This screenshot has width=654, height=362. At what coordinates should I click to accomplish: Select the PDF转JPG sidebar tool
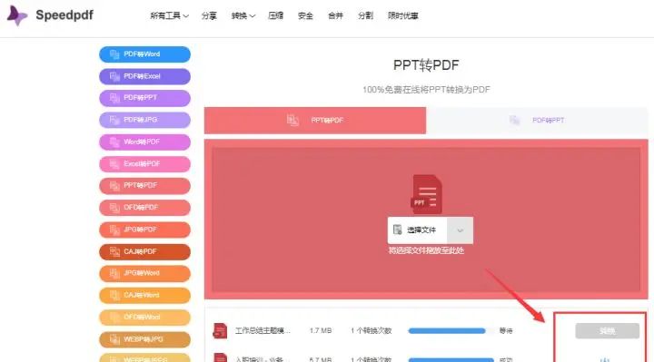coord(144,120)
